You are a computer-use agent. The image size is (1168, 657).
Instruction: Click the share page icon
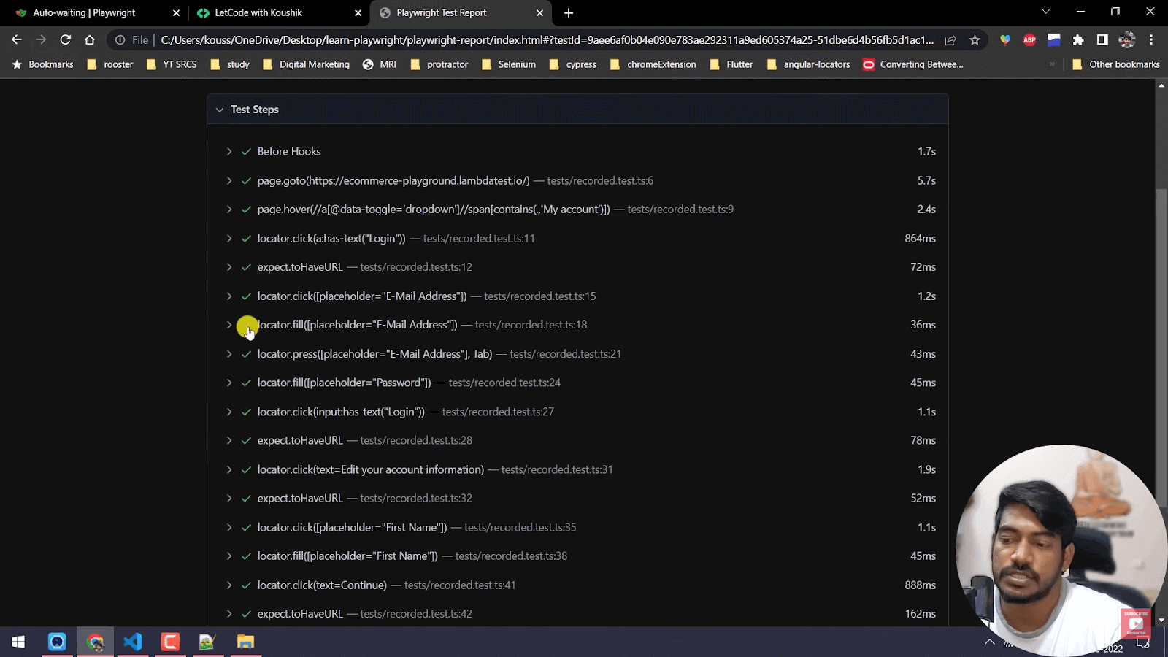click(950, 40)
